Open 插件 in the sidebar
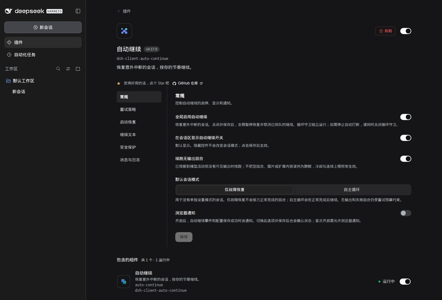442x300 pixels. (43, 42)
